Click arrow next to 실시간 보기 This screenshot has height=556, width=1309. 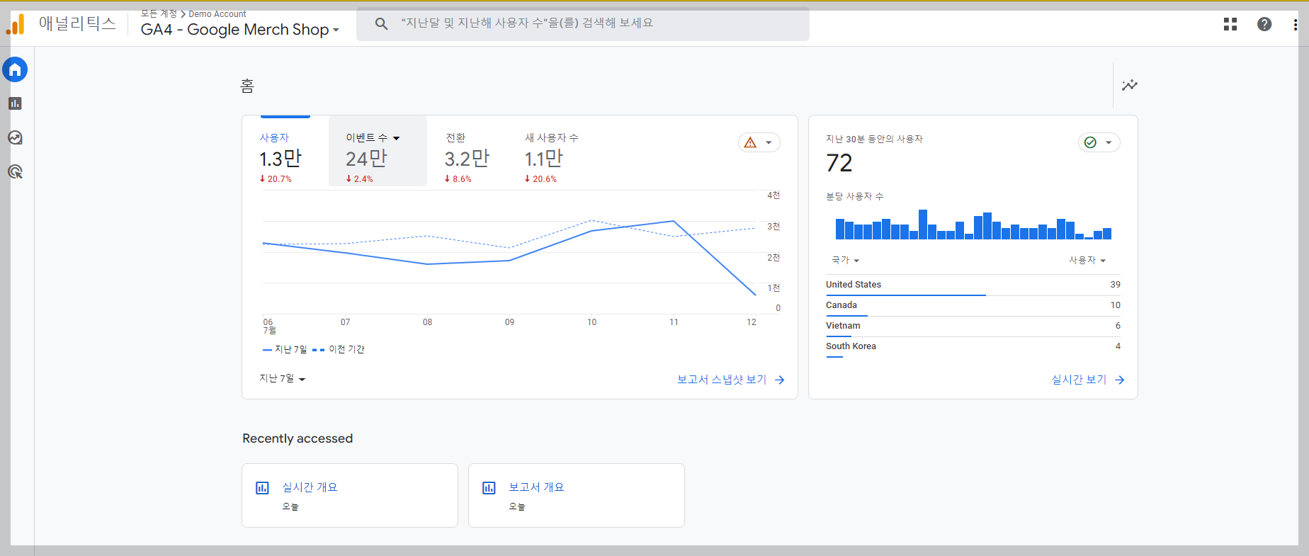[x=1120, y=380]
